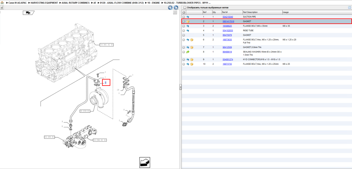Click the tractor flag icon above diagram
The width and height of the screenshot is (352, 169).
tap(29, 13)
